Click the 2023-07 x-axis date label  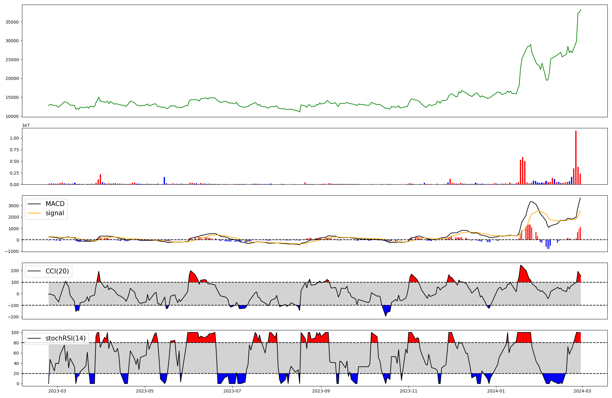(232, 391)
